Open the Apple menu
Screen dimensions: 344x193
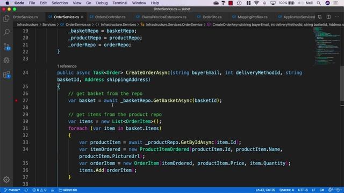[7, 3]
